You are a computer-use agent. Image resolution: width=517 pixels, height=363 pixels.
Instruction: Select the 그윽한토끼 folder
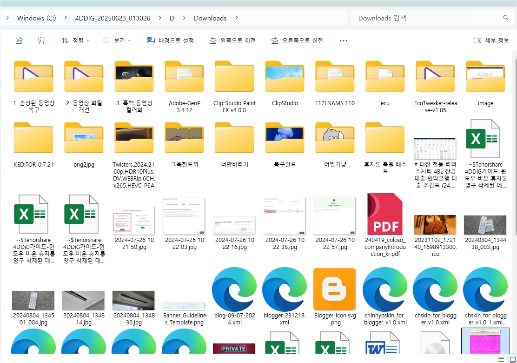184,145
